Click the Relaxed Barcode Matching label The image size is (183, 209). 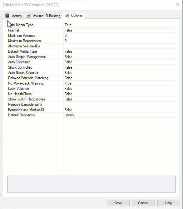(x=28, y=78)
